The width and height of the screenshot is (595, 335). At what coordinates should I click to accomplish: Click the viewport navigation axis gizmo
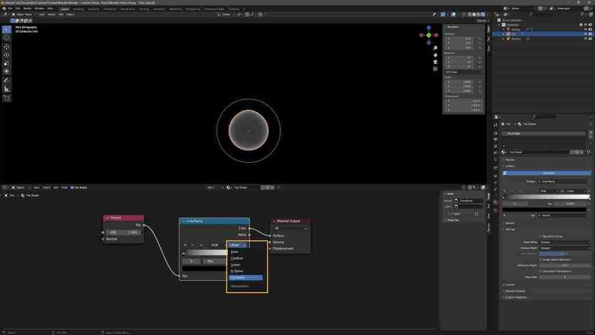[429, 35]
